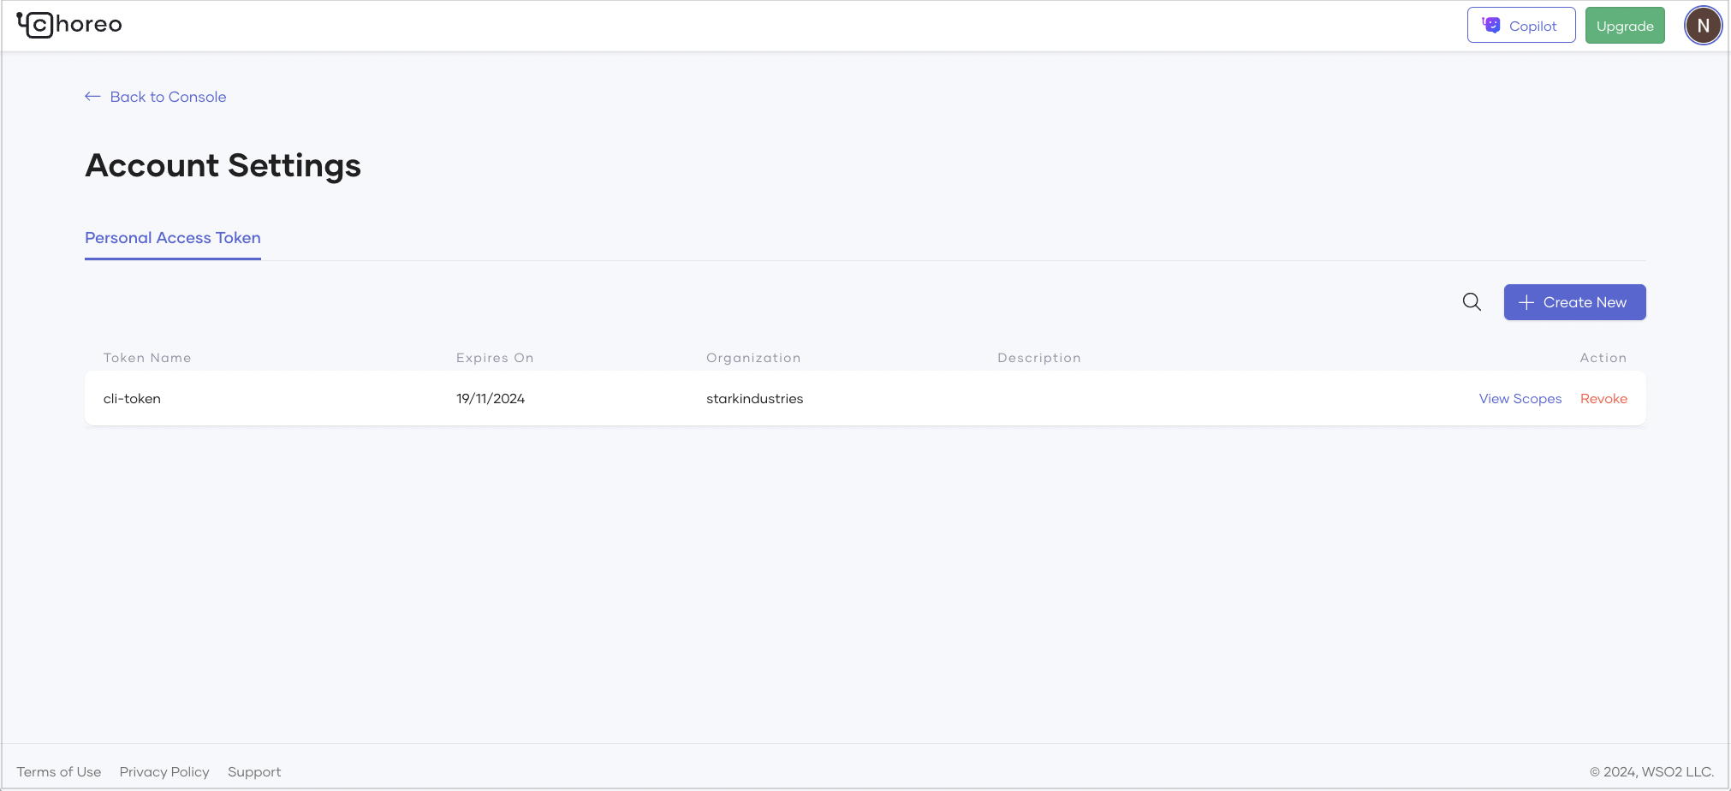Click the Upgrade button
1731x791 pixels.
pos(1624,25)
